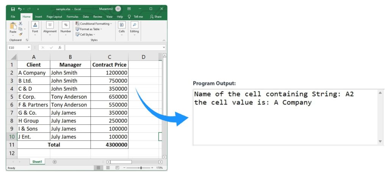
Task: Switch to Page Break Preview view
Action: point(117,167)
